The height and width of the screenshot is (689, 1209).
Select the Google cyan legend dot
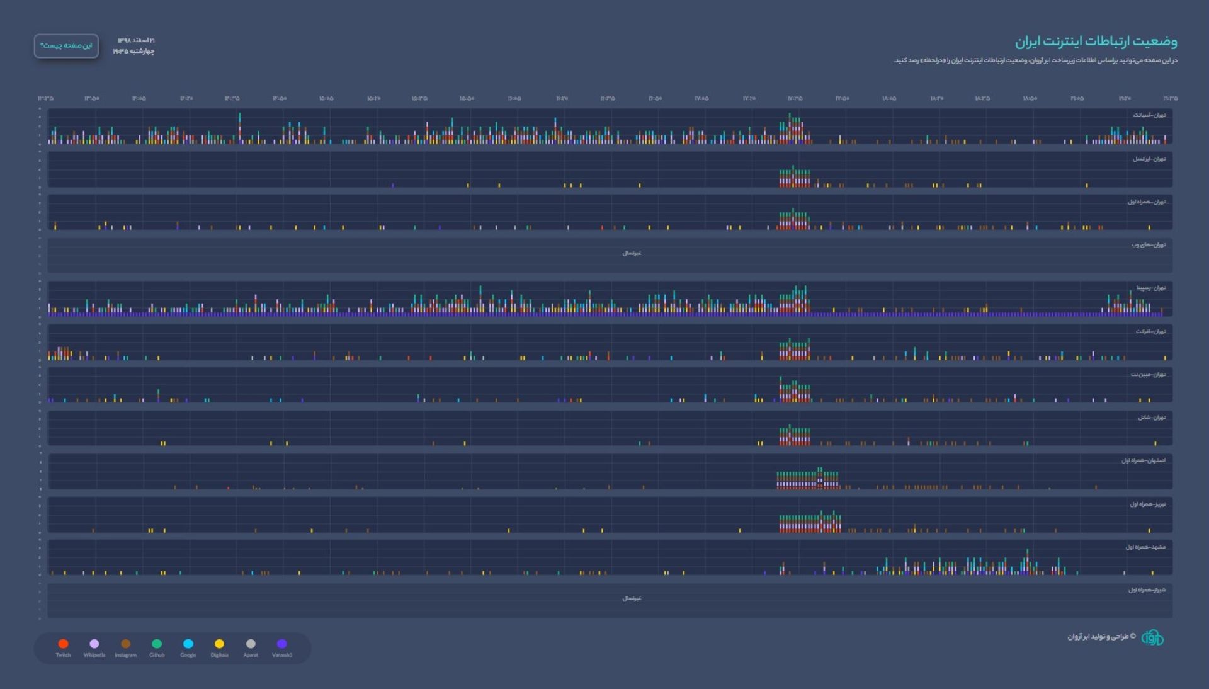coord(188,644)
